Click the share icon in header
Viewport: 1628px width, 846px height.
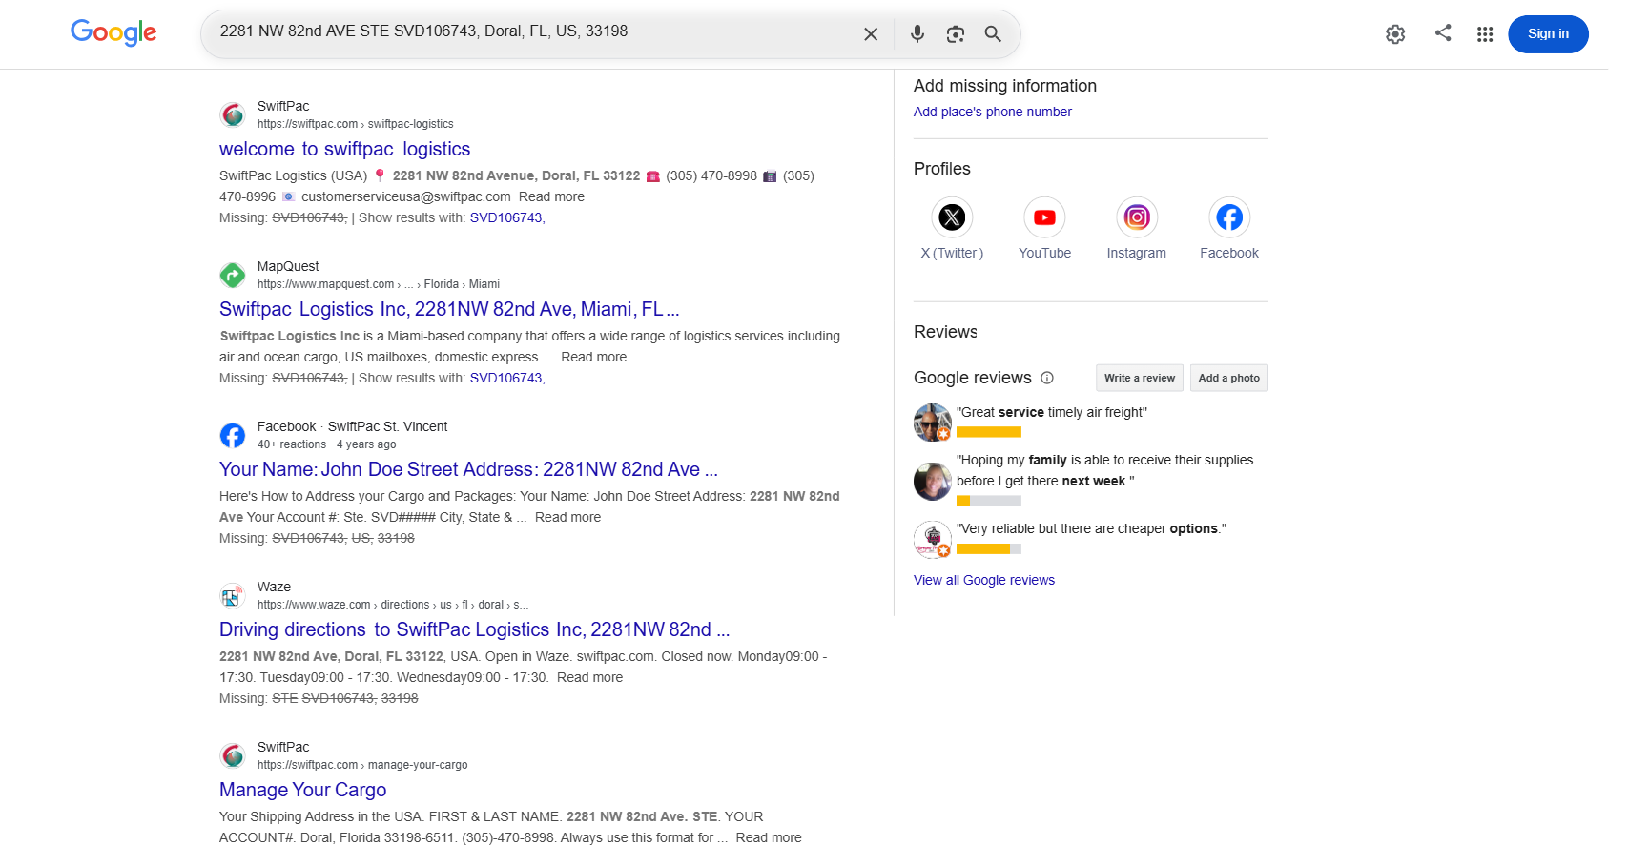tap(1443, 32)
